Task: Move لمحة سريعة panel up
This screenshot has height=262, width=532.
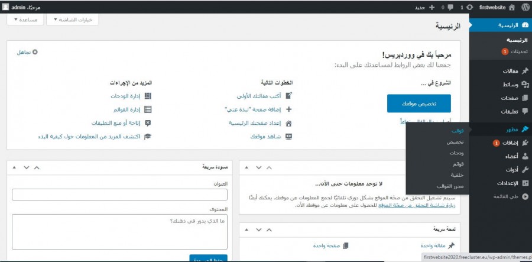Action: point(269,229)
